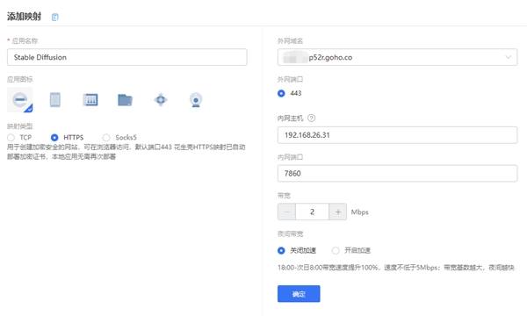Show the 内网主机 question mark tooltip

coord(312,118)
